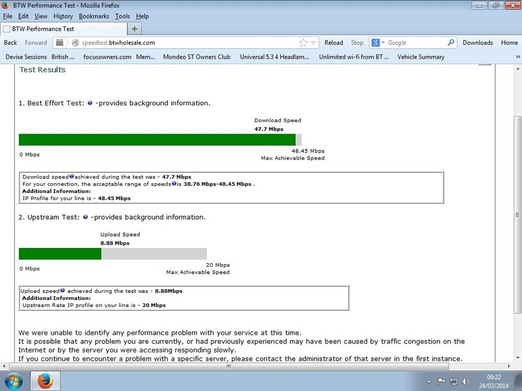Click the bookmarks toolbar overflow chevron
The width and height of the screenshot is (522, 391).
(x=518, y=57)
